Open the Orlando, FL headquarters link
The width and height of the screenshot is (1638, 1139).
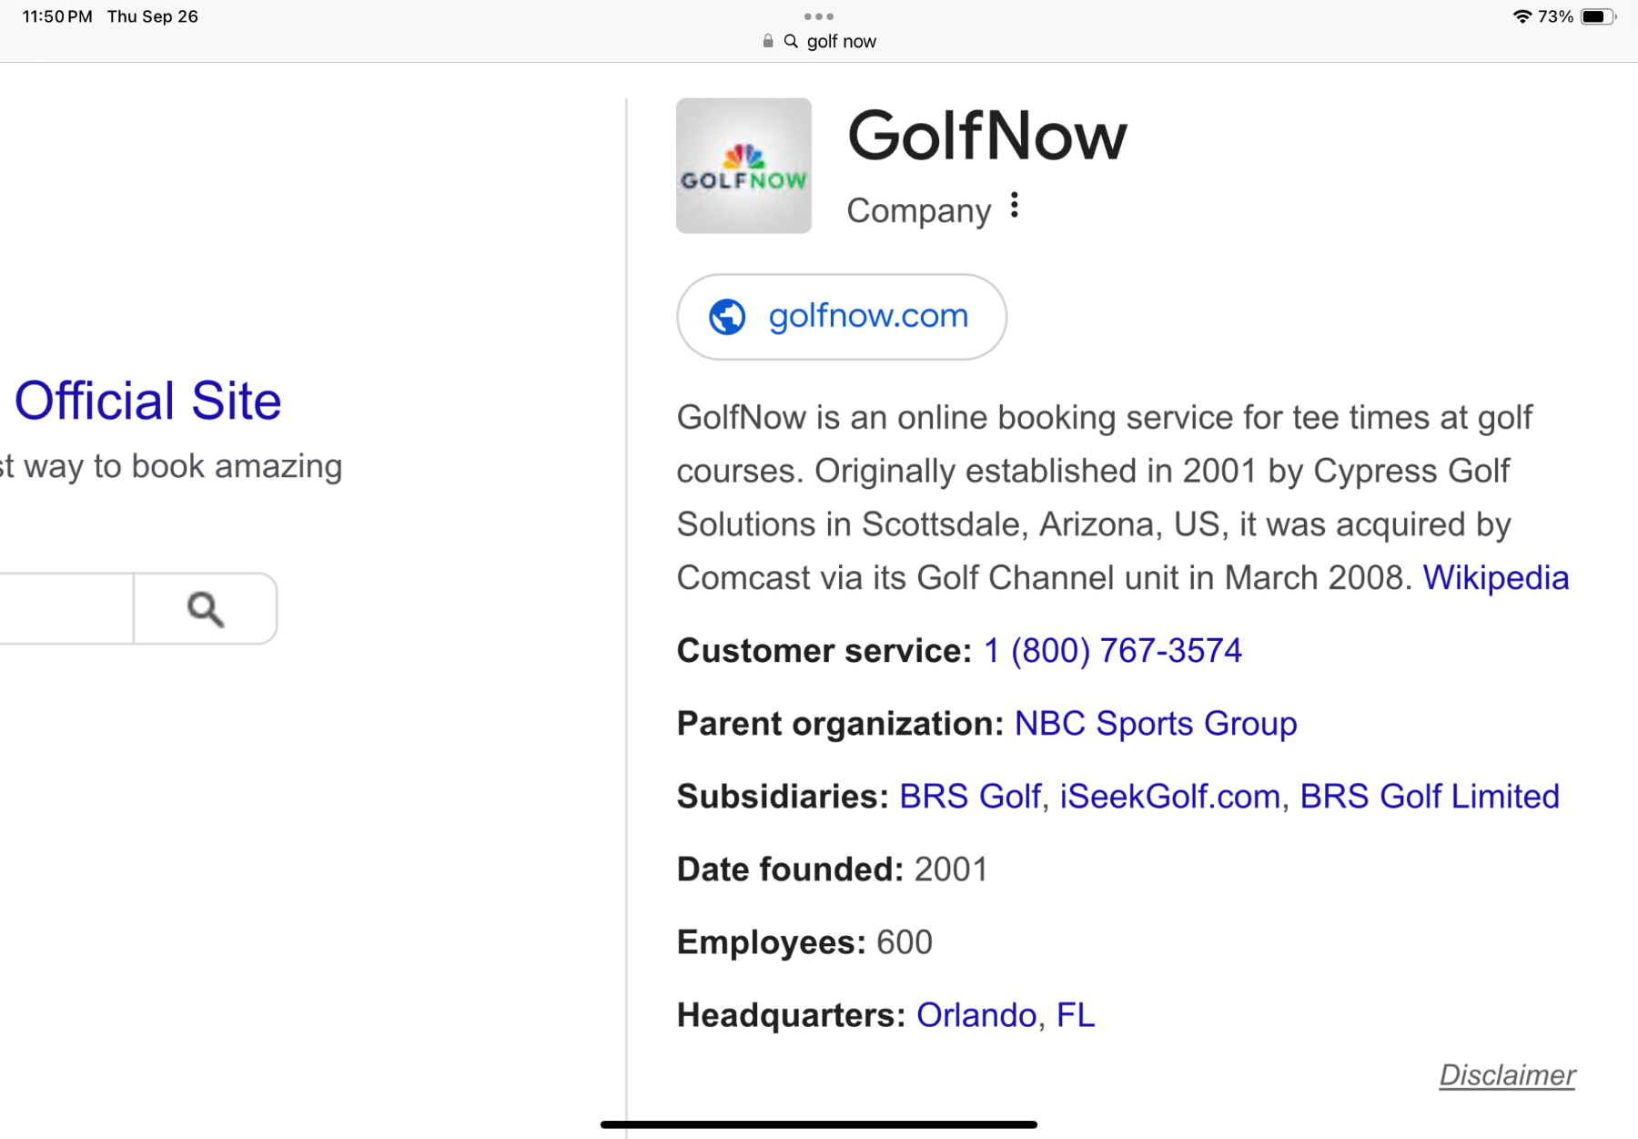(x=1005, y=1015)
